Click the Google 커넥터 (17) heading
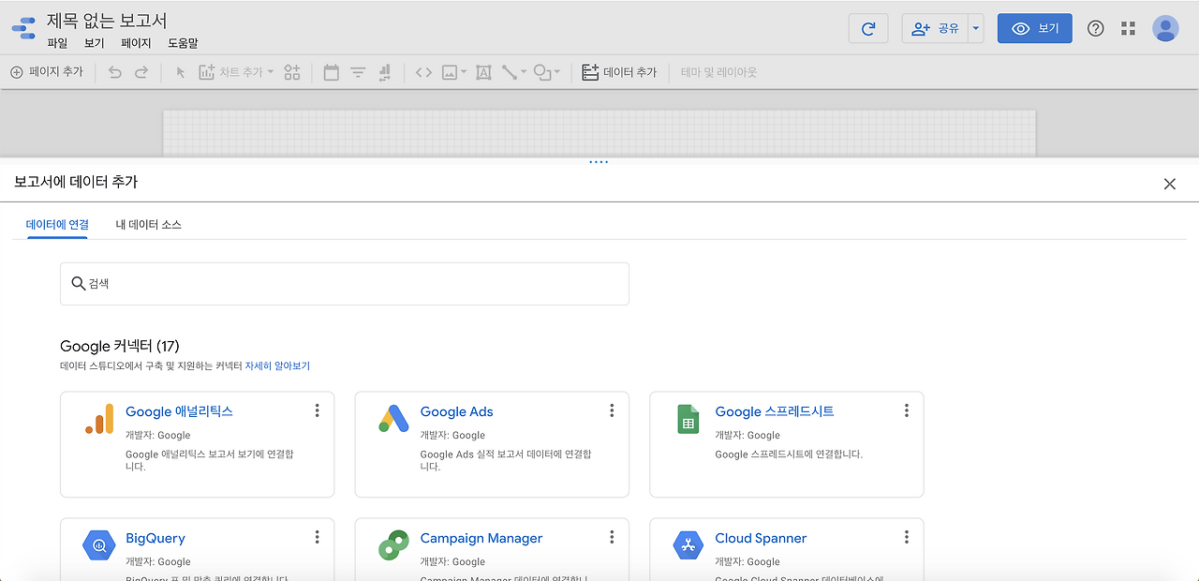 click(120, 347)
